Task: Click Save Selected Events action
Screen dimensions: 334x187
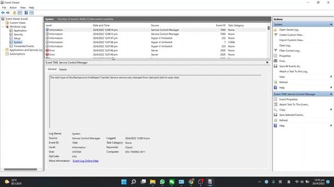Action: (x=291, y=115)
